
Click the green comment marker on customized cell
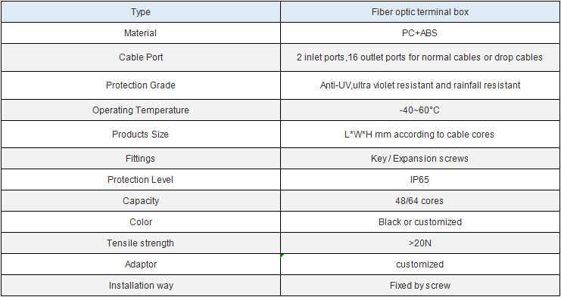(282, 255)
